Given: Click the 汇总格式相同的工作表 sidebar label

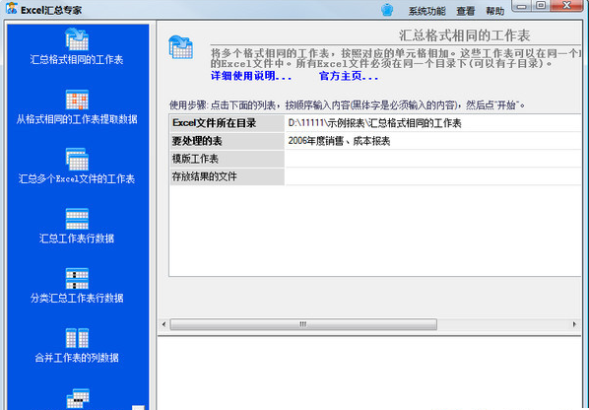Looking at the screenshot, I should coord(77,60).
